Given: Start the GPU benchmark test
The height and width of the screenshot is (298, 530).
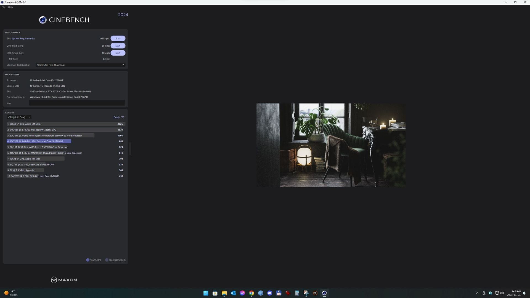Looking at the screenshot, I should pos(118,38).
